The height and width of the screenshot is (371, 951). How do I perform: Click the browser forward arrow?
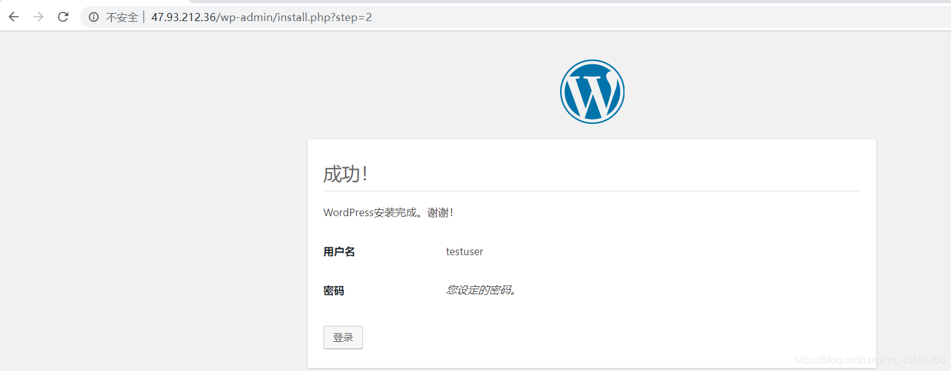38,17
